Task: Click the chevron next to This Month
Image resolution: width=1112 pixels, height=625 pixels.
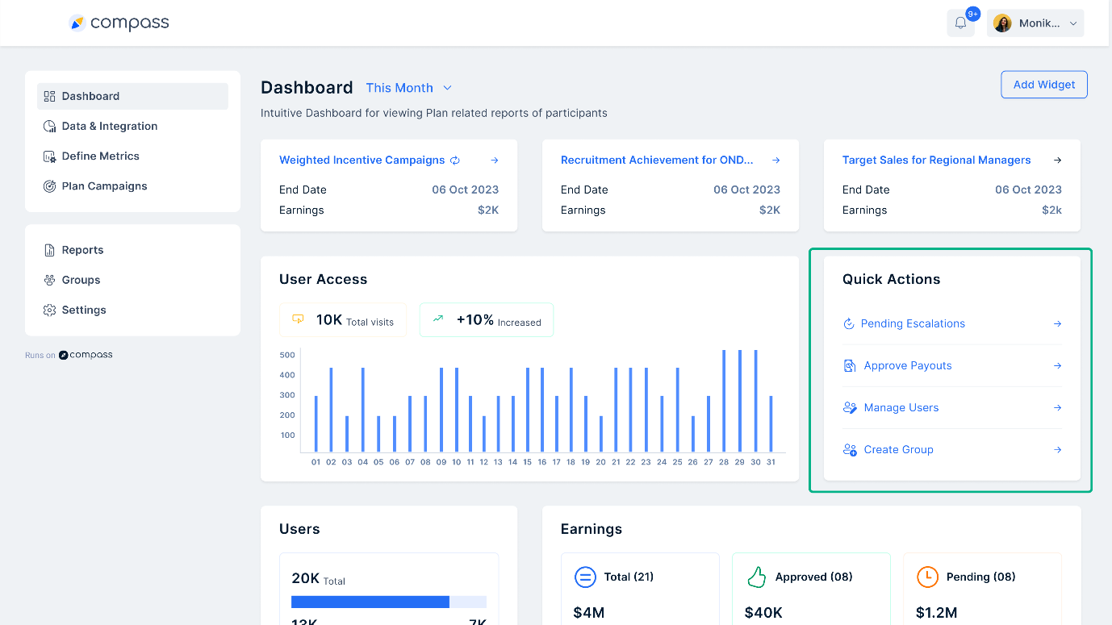Action: 448,88
